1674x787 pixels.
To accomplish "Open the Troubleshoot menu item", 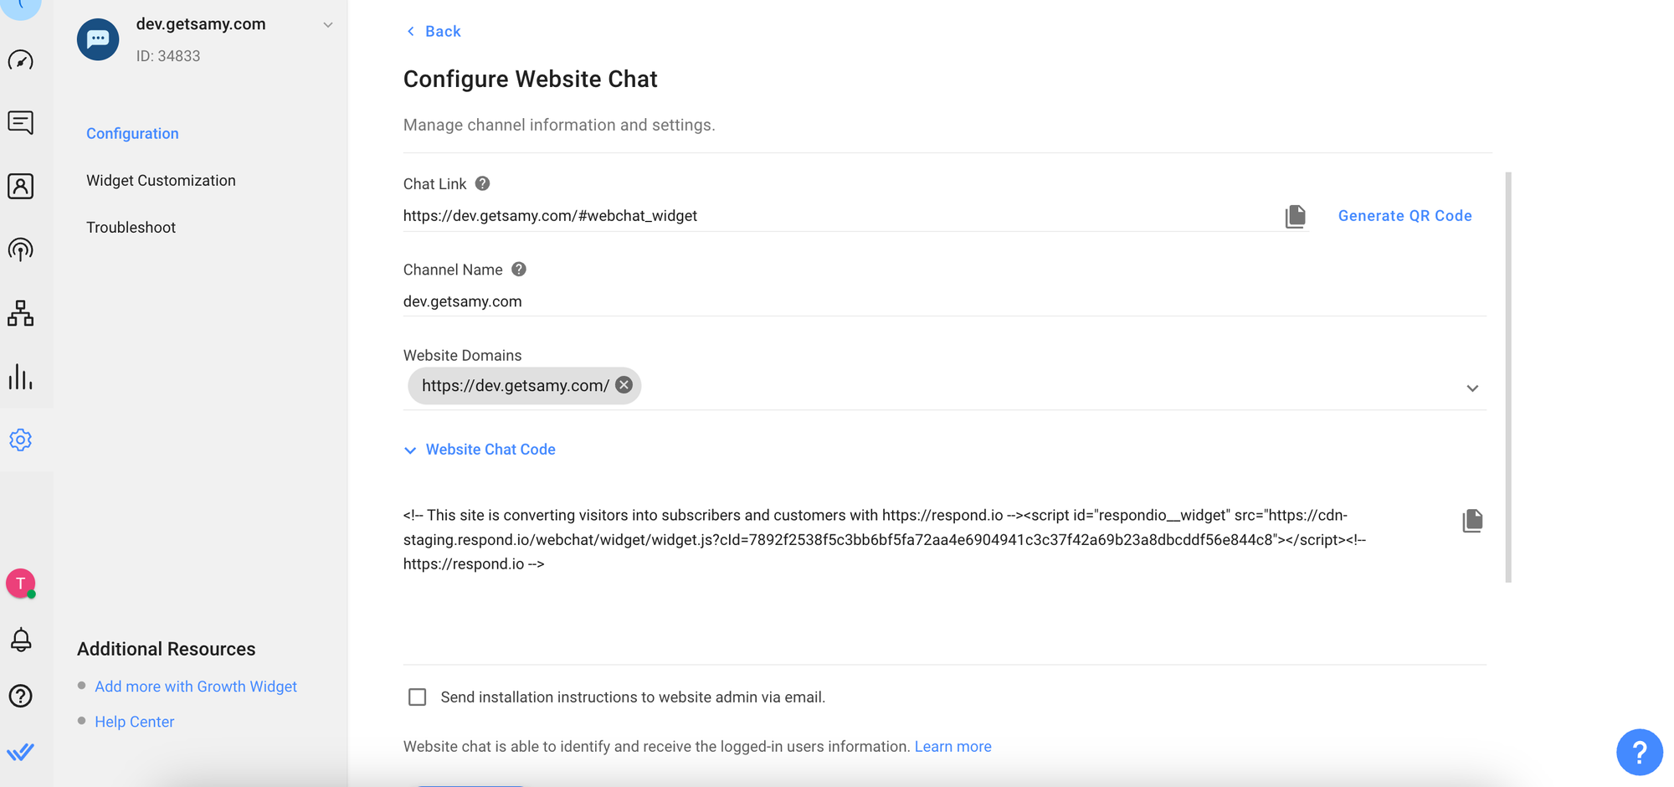I will pos(131,228).
